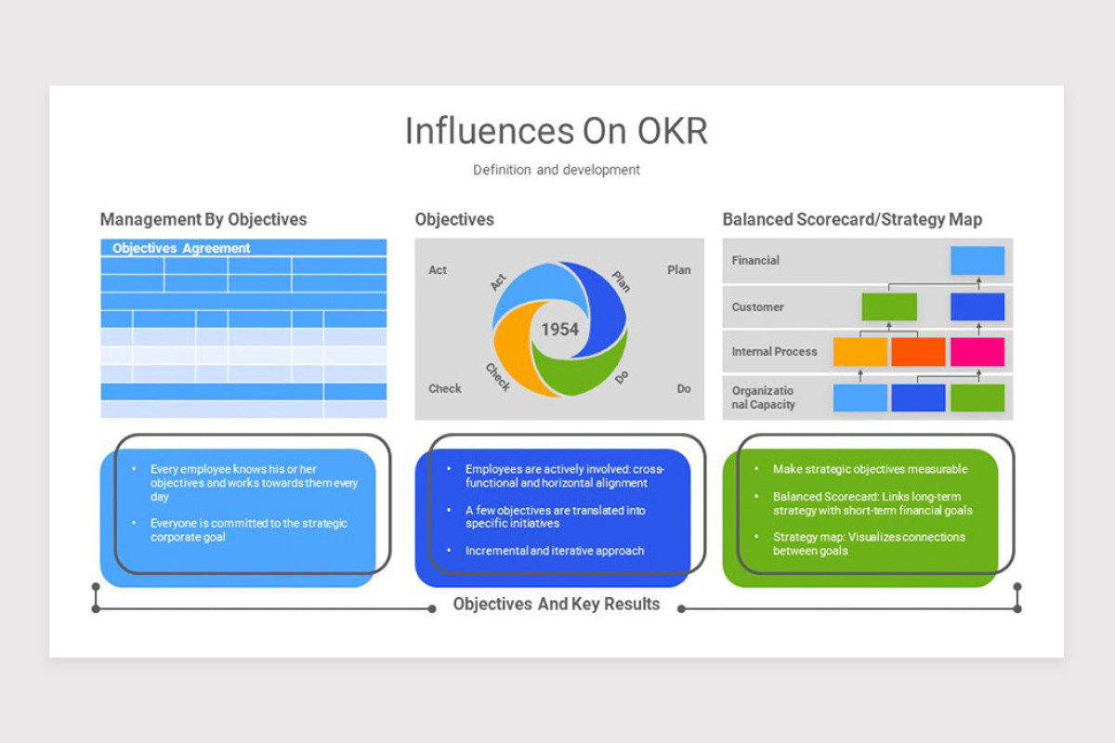
Task: Click the 'Everyone is committed to the strategic' bullet
Action: 249,530
